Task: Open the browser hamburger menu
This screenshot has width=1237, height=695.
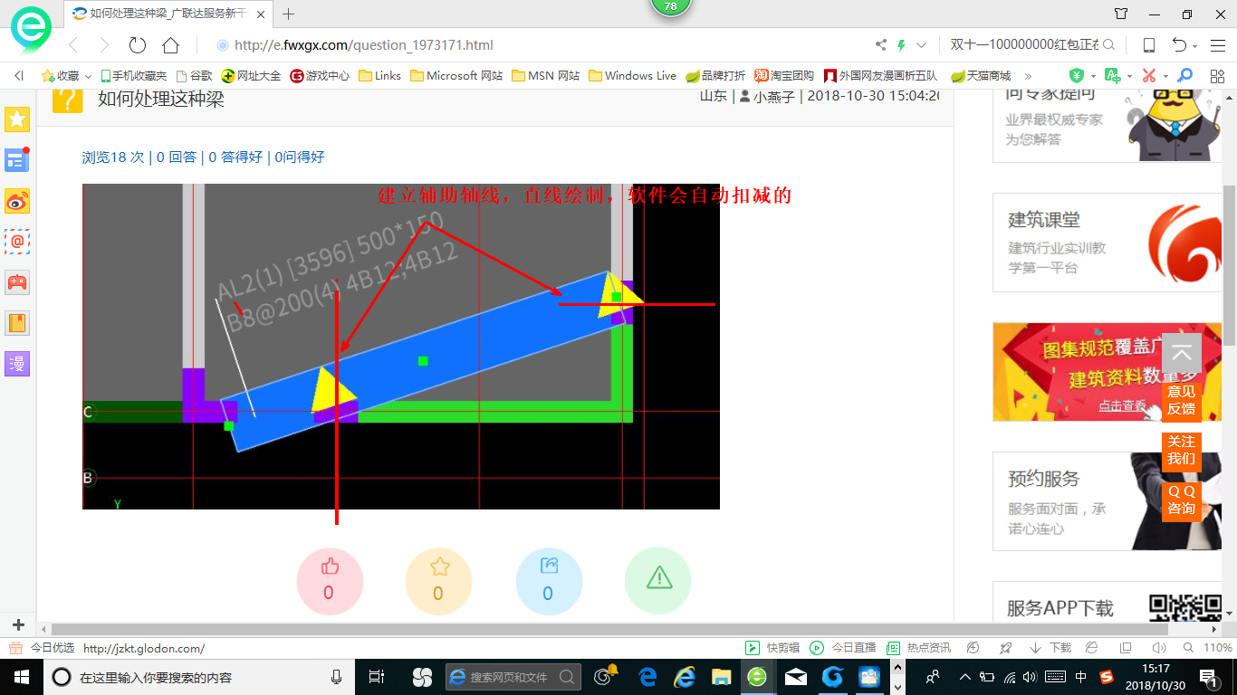Action: pyautogui.click(x=1218, y=45)
